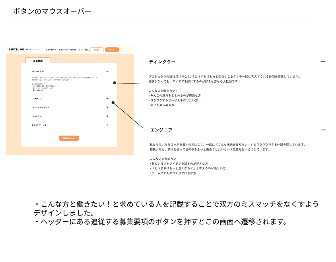Click the plus icon beside マーケター

tap(107, 116)
